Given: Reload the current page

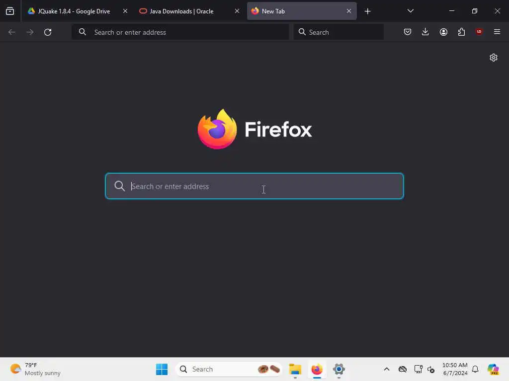Looking at the screenshot, I should pos(48,32).
